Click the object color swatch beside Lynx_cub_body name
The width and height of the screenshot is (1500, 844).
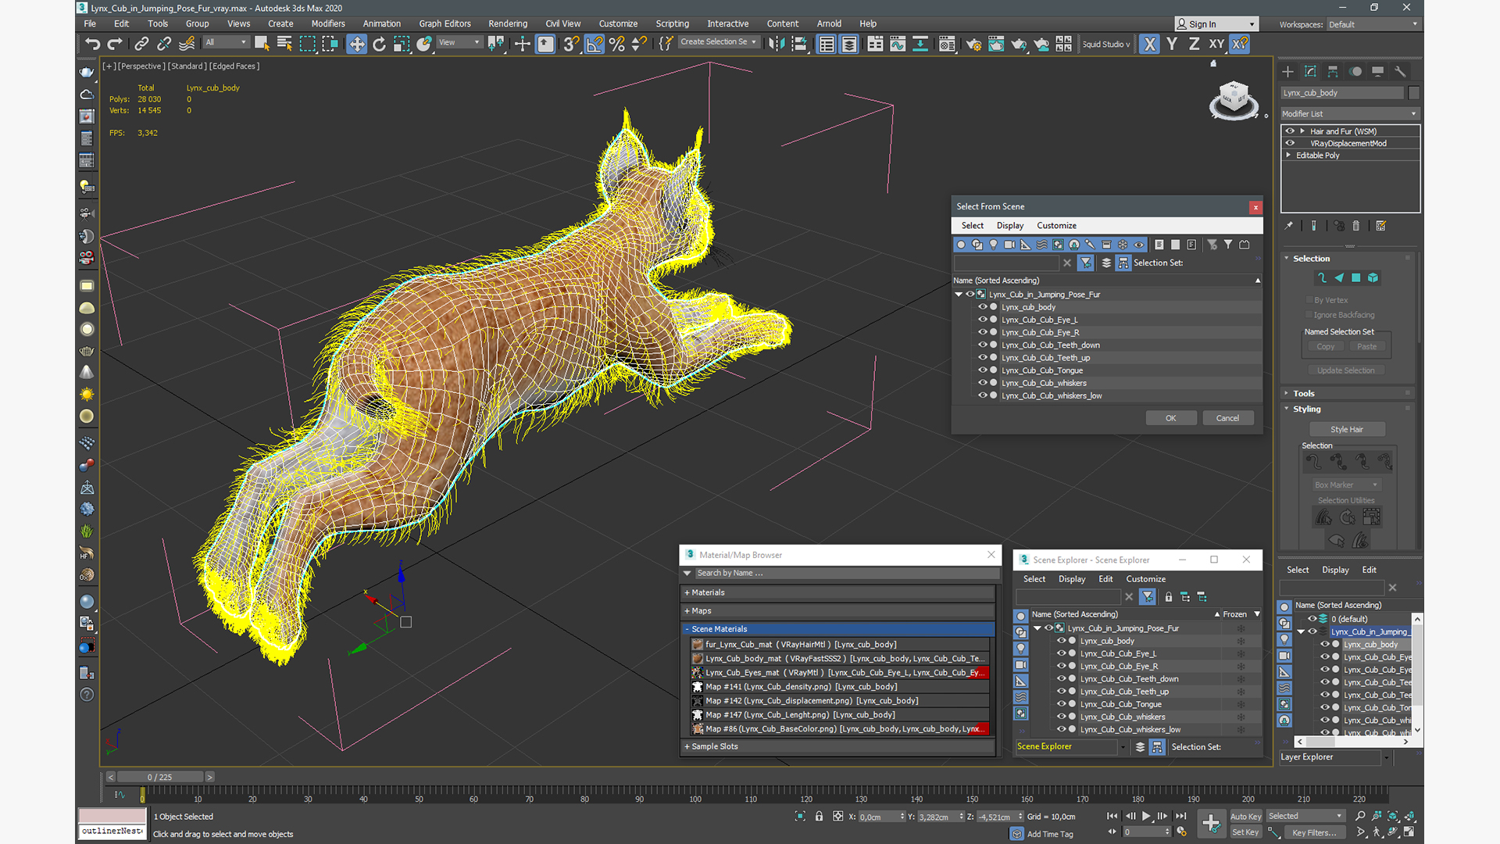[1413, 93]
